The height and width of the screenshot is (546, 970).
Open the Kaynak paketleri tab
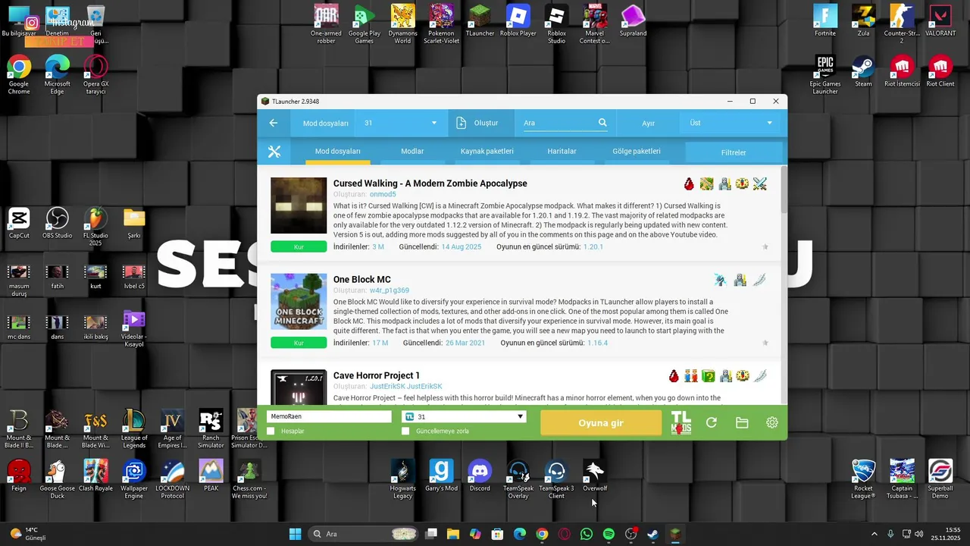click(487, 151)
